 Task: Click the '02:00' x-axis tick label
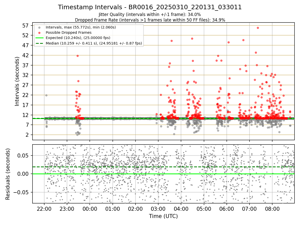135,208
